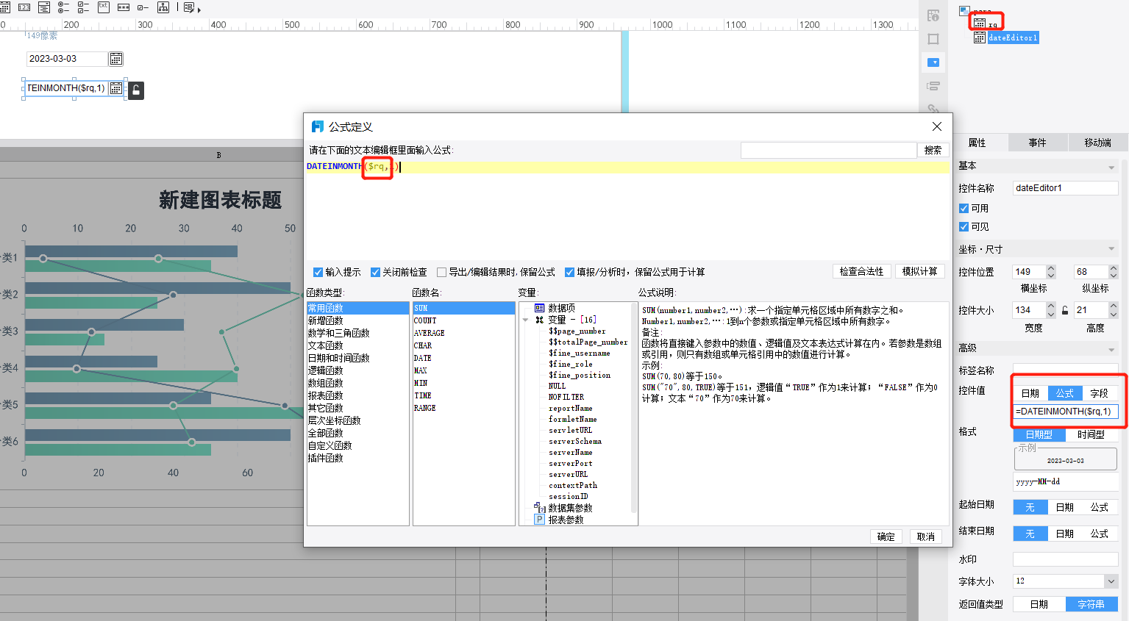Select 字段 tab for 控件值
The width and height of the screenshot is (1129, 621).
coord(1100,393)
